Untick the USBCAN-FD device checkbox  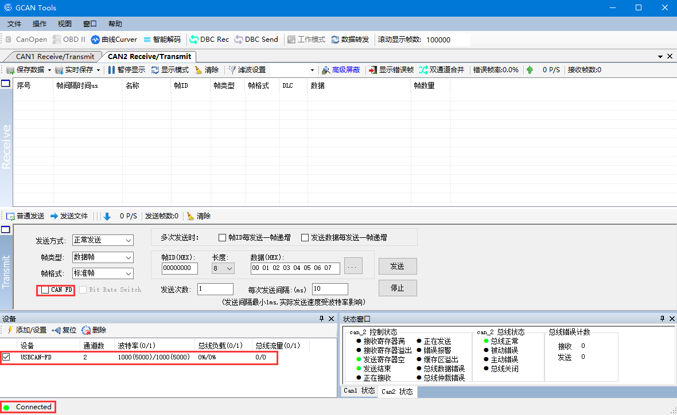[x=6, y=357]
